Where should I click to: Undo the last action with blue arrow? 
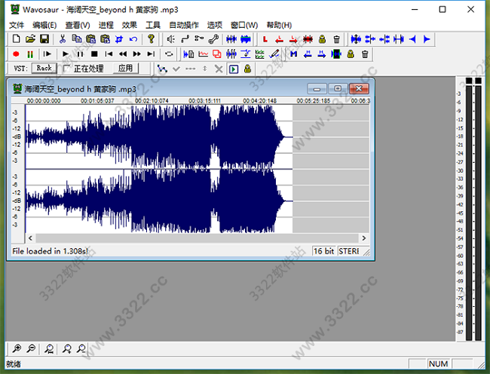click(133, 39)
